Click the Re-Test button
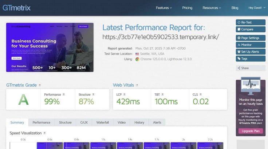This screenshot has width=268, height=149. coord(251,23)
